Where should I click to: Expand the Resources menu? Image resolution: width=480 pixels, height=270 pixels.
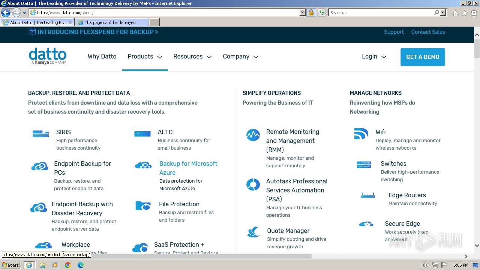coord(192,56)
